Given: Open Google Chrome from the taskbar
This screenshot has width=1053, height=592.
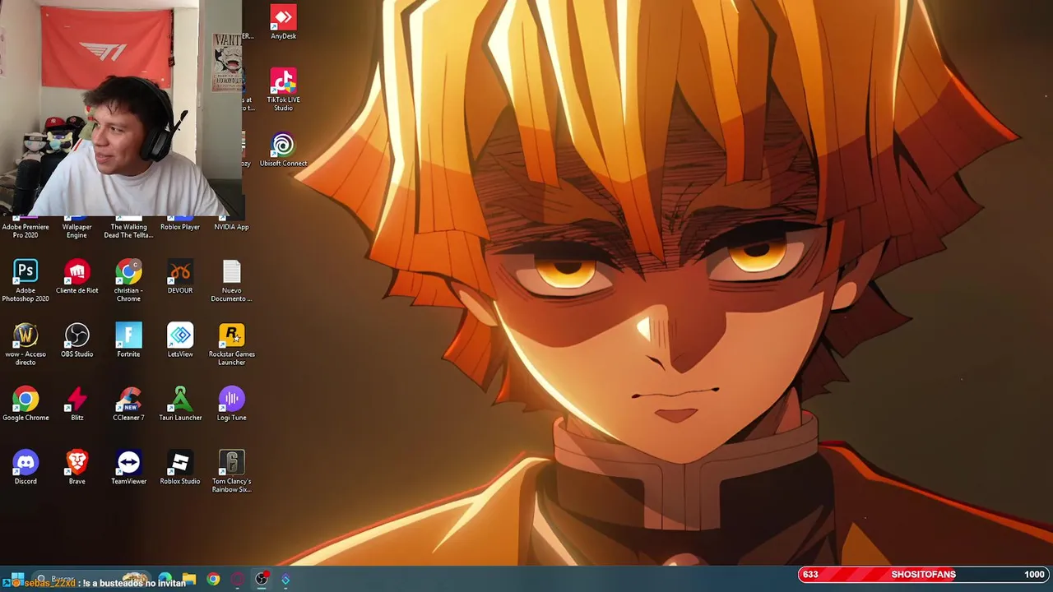Looking at the screenshot, I should 213,579.
